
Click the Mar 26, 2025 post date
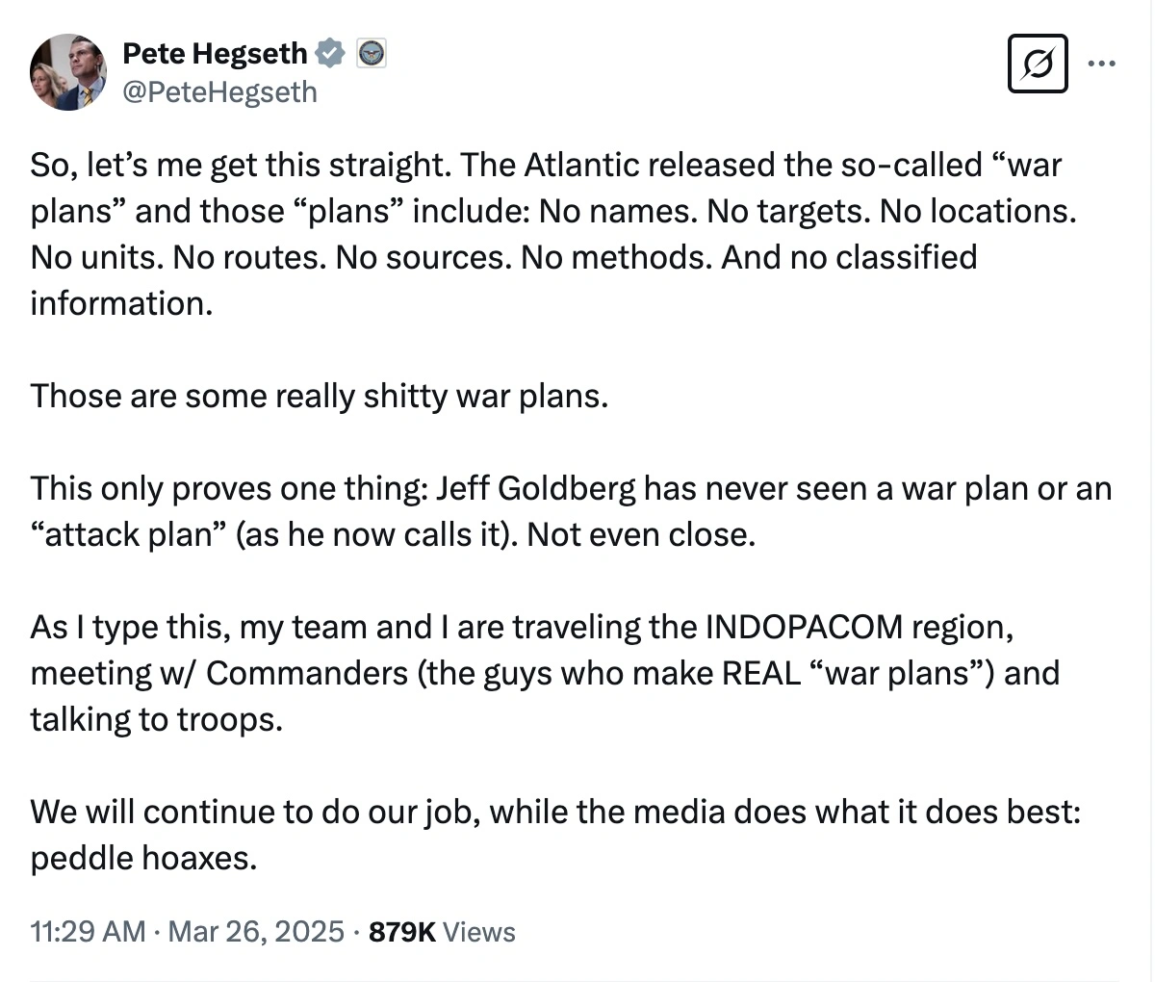(x=256, y=931)
